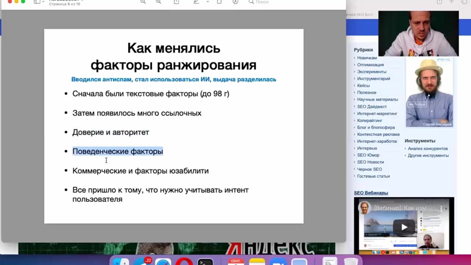471x265 pixels.
Task: Open the Копирайтинг category link
Action: point(369,120)
